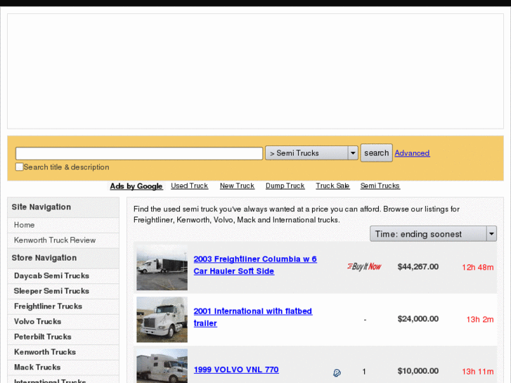Image resolution: width=511 pixels, height=383 pixels.
Task: Click the Freightliner Columbia truck thumbnail
Action: (x=162, y=268)
